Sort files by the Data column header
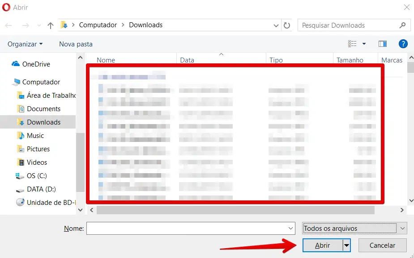Image resolution: width=414 pixels, height=258 pixels. point(187,60)
